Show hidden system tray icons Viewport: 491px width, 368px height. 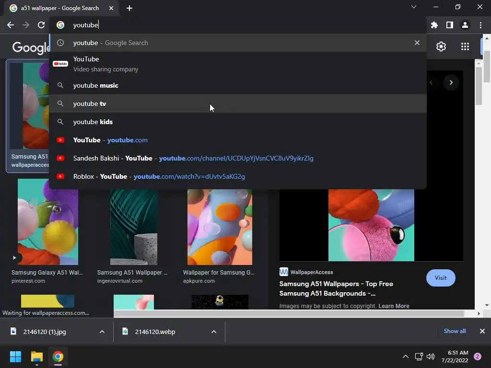point(405,356)
